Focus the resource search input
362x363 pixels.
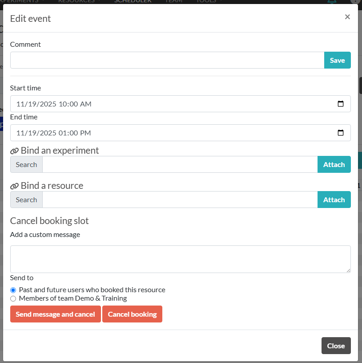coord(180,200)
